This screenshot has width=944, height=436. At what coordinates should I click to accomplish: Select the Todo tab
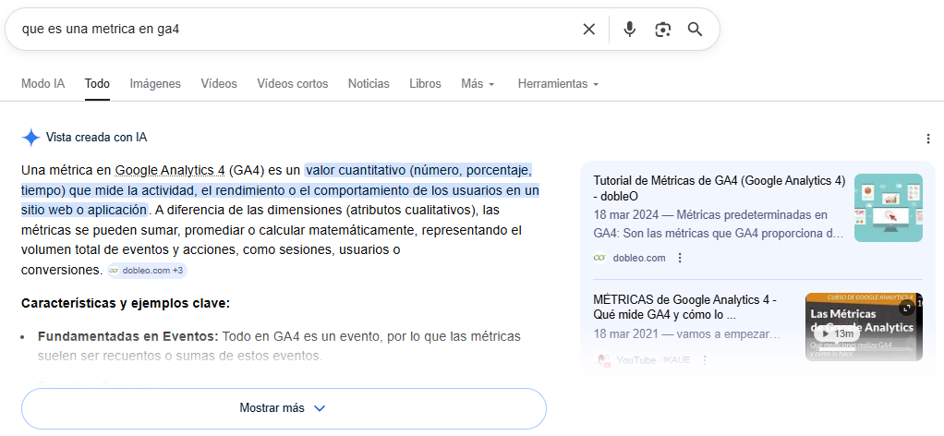pos(97,84)
